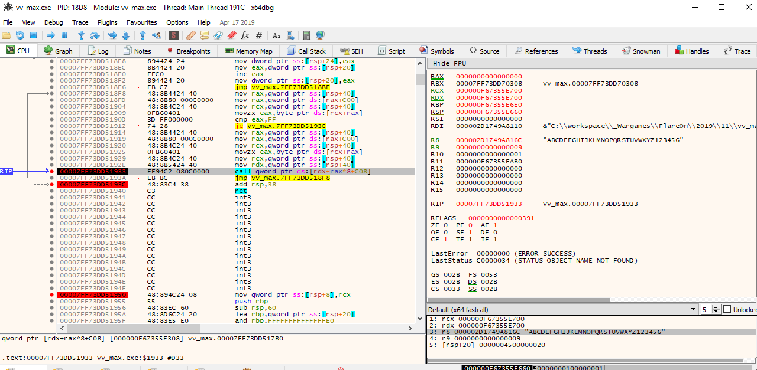Open the Patches dialog
Screen dimensions: 757x370
192,35
